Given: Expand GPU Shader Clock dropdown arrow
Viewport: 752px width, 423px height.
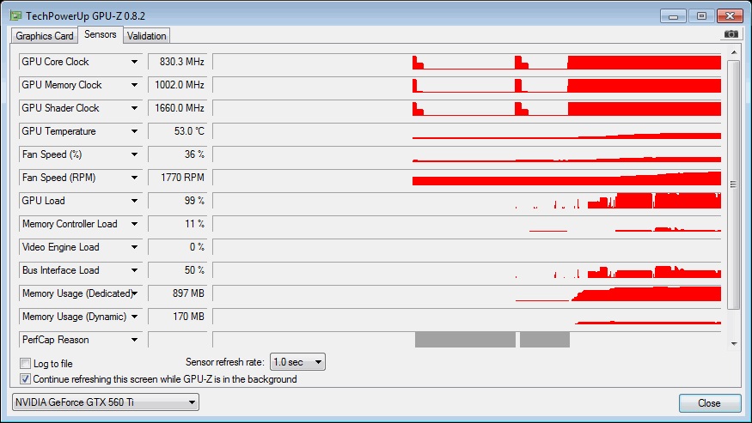Looking at the screenshot, I should (x=134, y=108).
